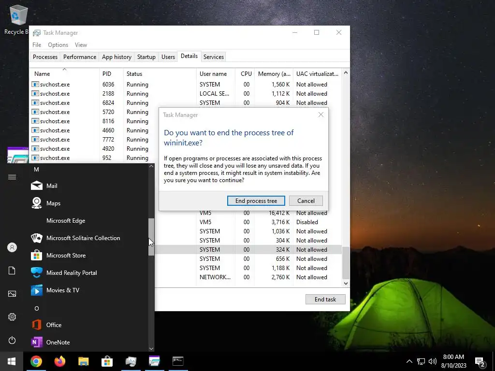Switch to Startup tab
Viewport: 495px width, 371px height.
[146, 57]
